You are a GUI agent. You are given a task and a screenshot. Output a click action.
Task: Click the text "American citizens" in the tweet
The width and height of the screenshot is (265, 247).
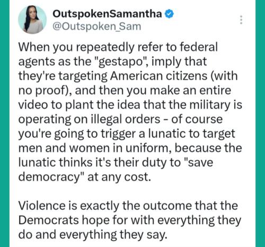(x=158, y=76)
